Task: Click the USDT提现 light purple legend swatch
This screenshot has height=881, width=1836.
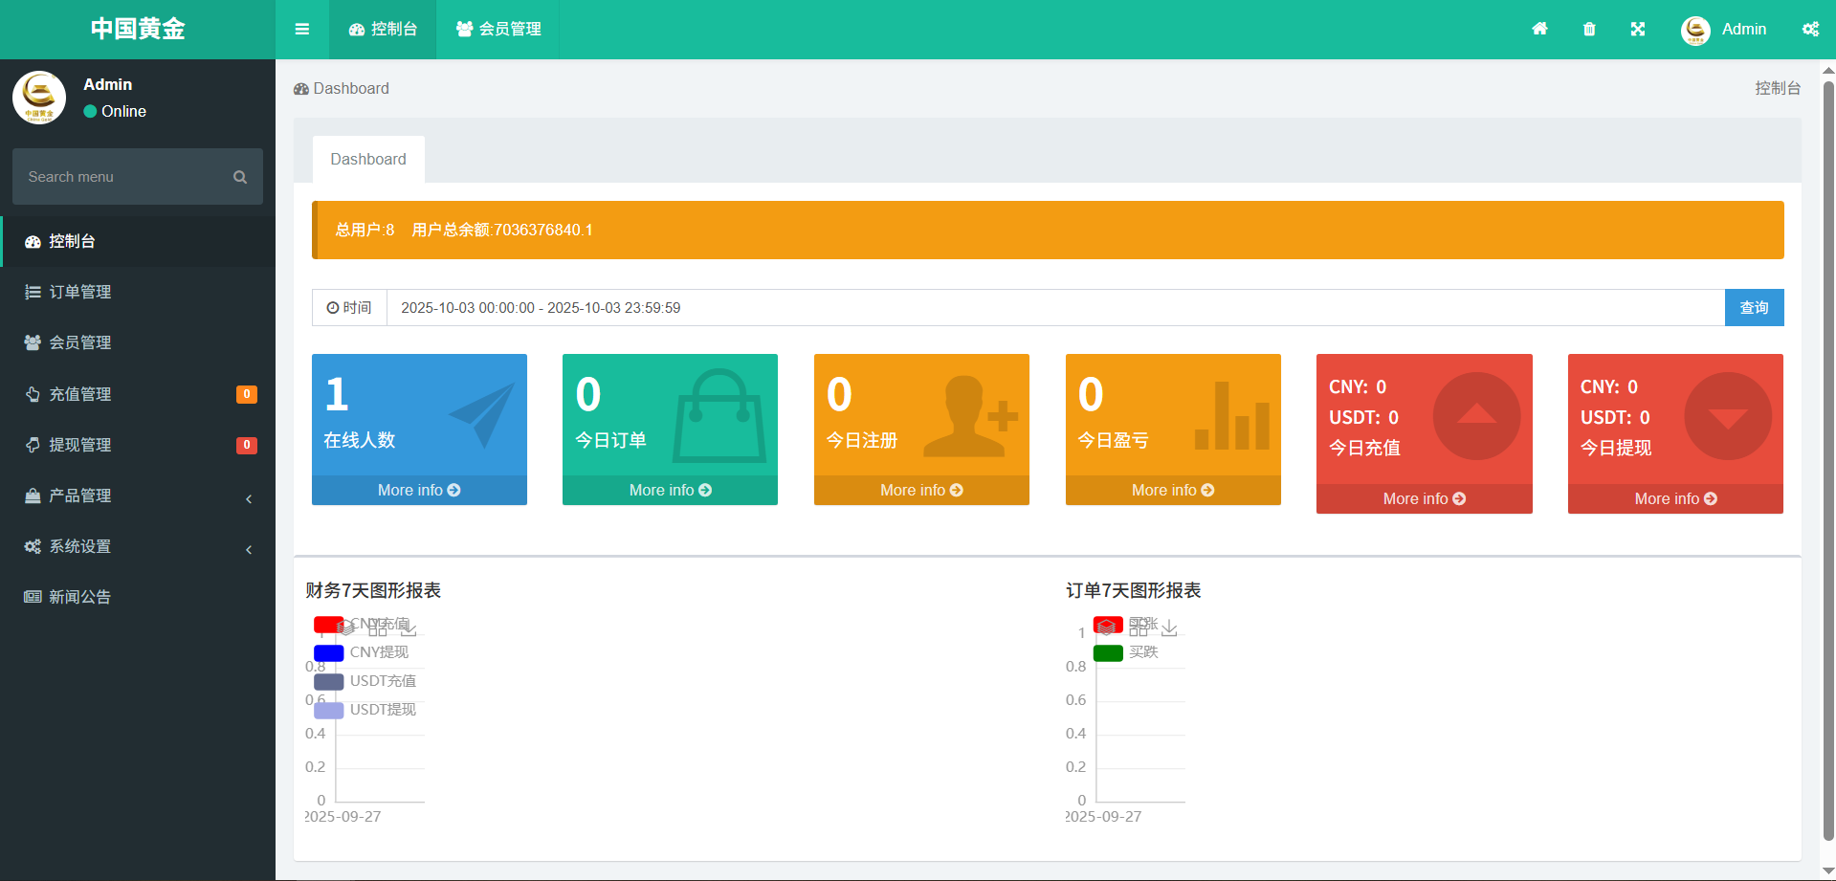Action: 328,710
